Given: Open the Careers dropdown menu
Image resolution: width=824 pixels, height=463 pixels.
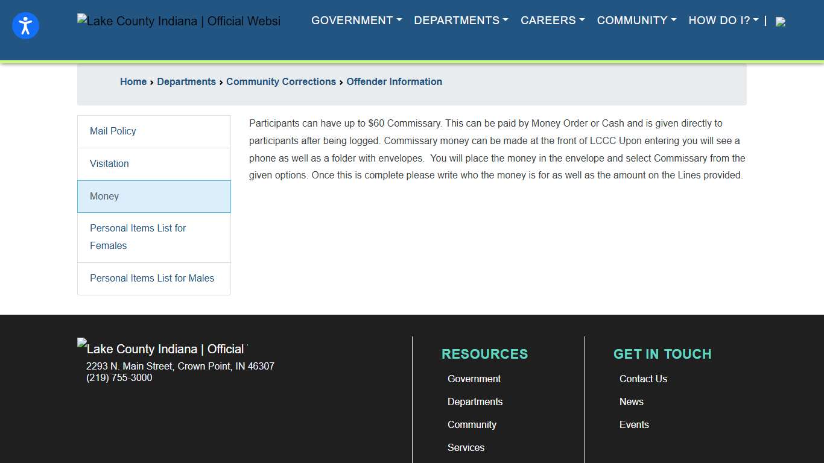Looking at the screenshot, I should [x=552, y=20].
